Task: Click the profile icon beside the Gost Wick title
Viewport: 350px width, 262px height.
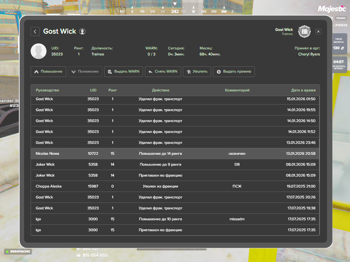Action: (82, 32)
